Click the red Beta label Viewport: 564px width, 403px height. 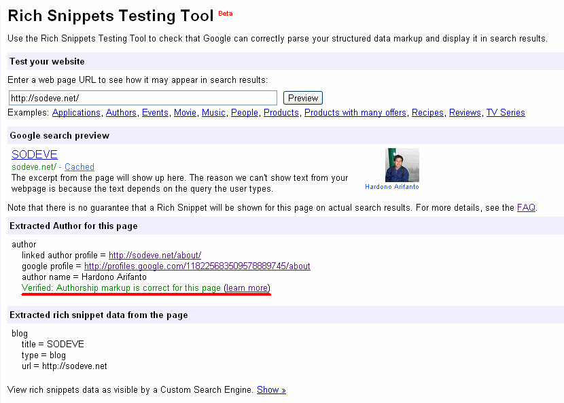[226, 14]
